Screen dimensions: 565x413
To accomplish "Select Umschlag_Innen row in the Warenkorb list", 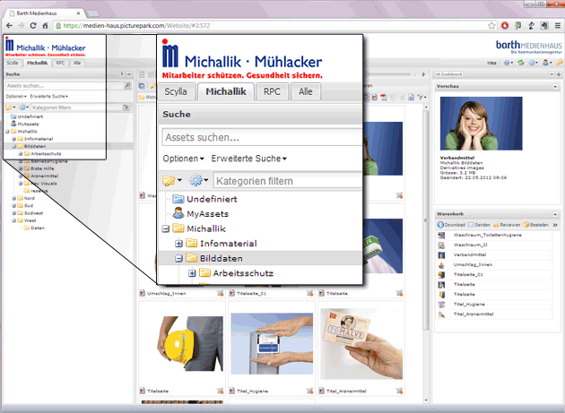I will (494, 264).
